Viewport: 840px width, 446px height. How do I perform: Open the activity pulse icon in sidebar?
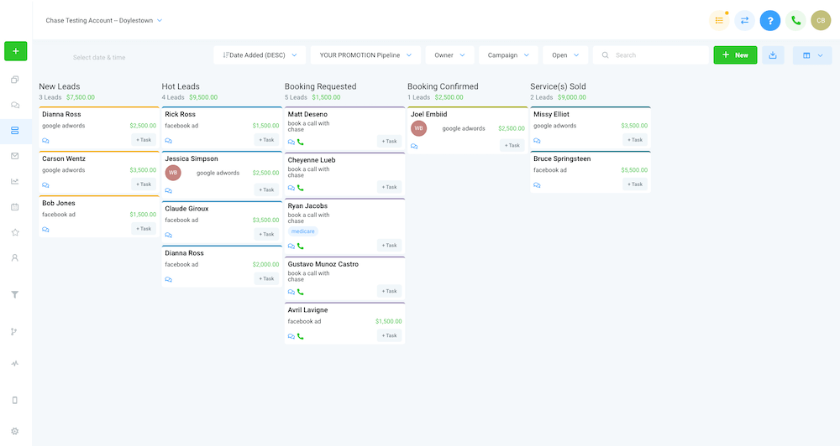coord(15,364)
